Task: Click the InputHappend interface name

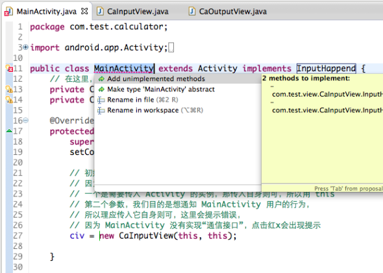Action: [326, 69]
